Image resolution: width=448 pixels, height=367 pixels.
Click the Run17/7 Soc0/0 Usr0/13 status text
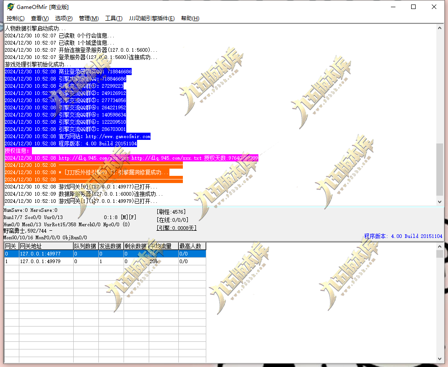pos(33,217)
